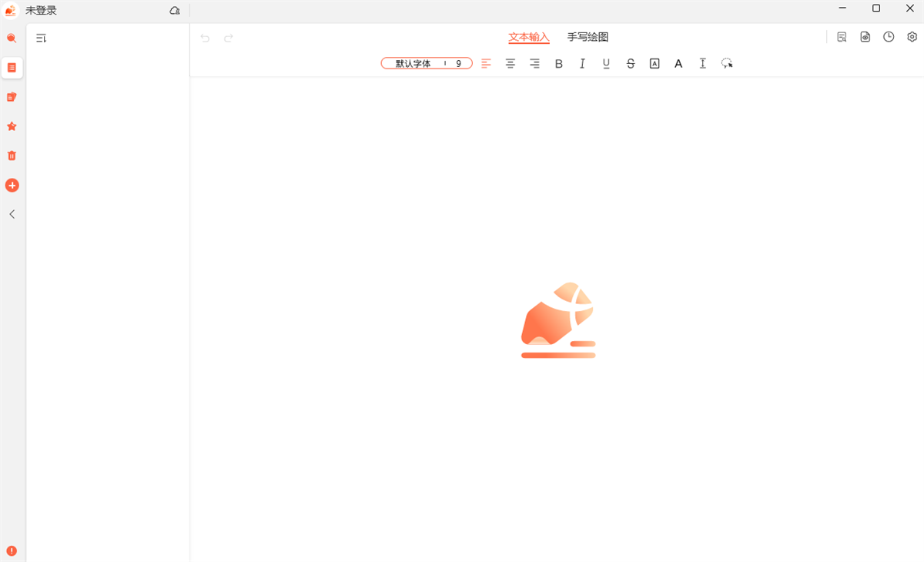
Task: Toggle italic formatting
Action: tap(582, 64)
